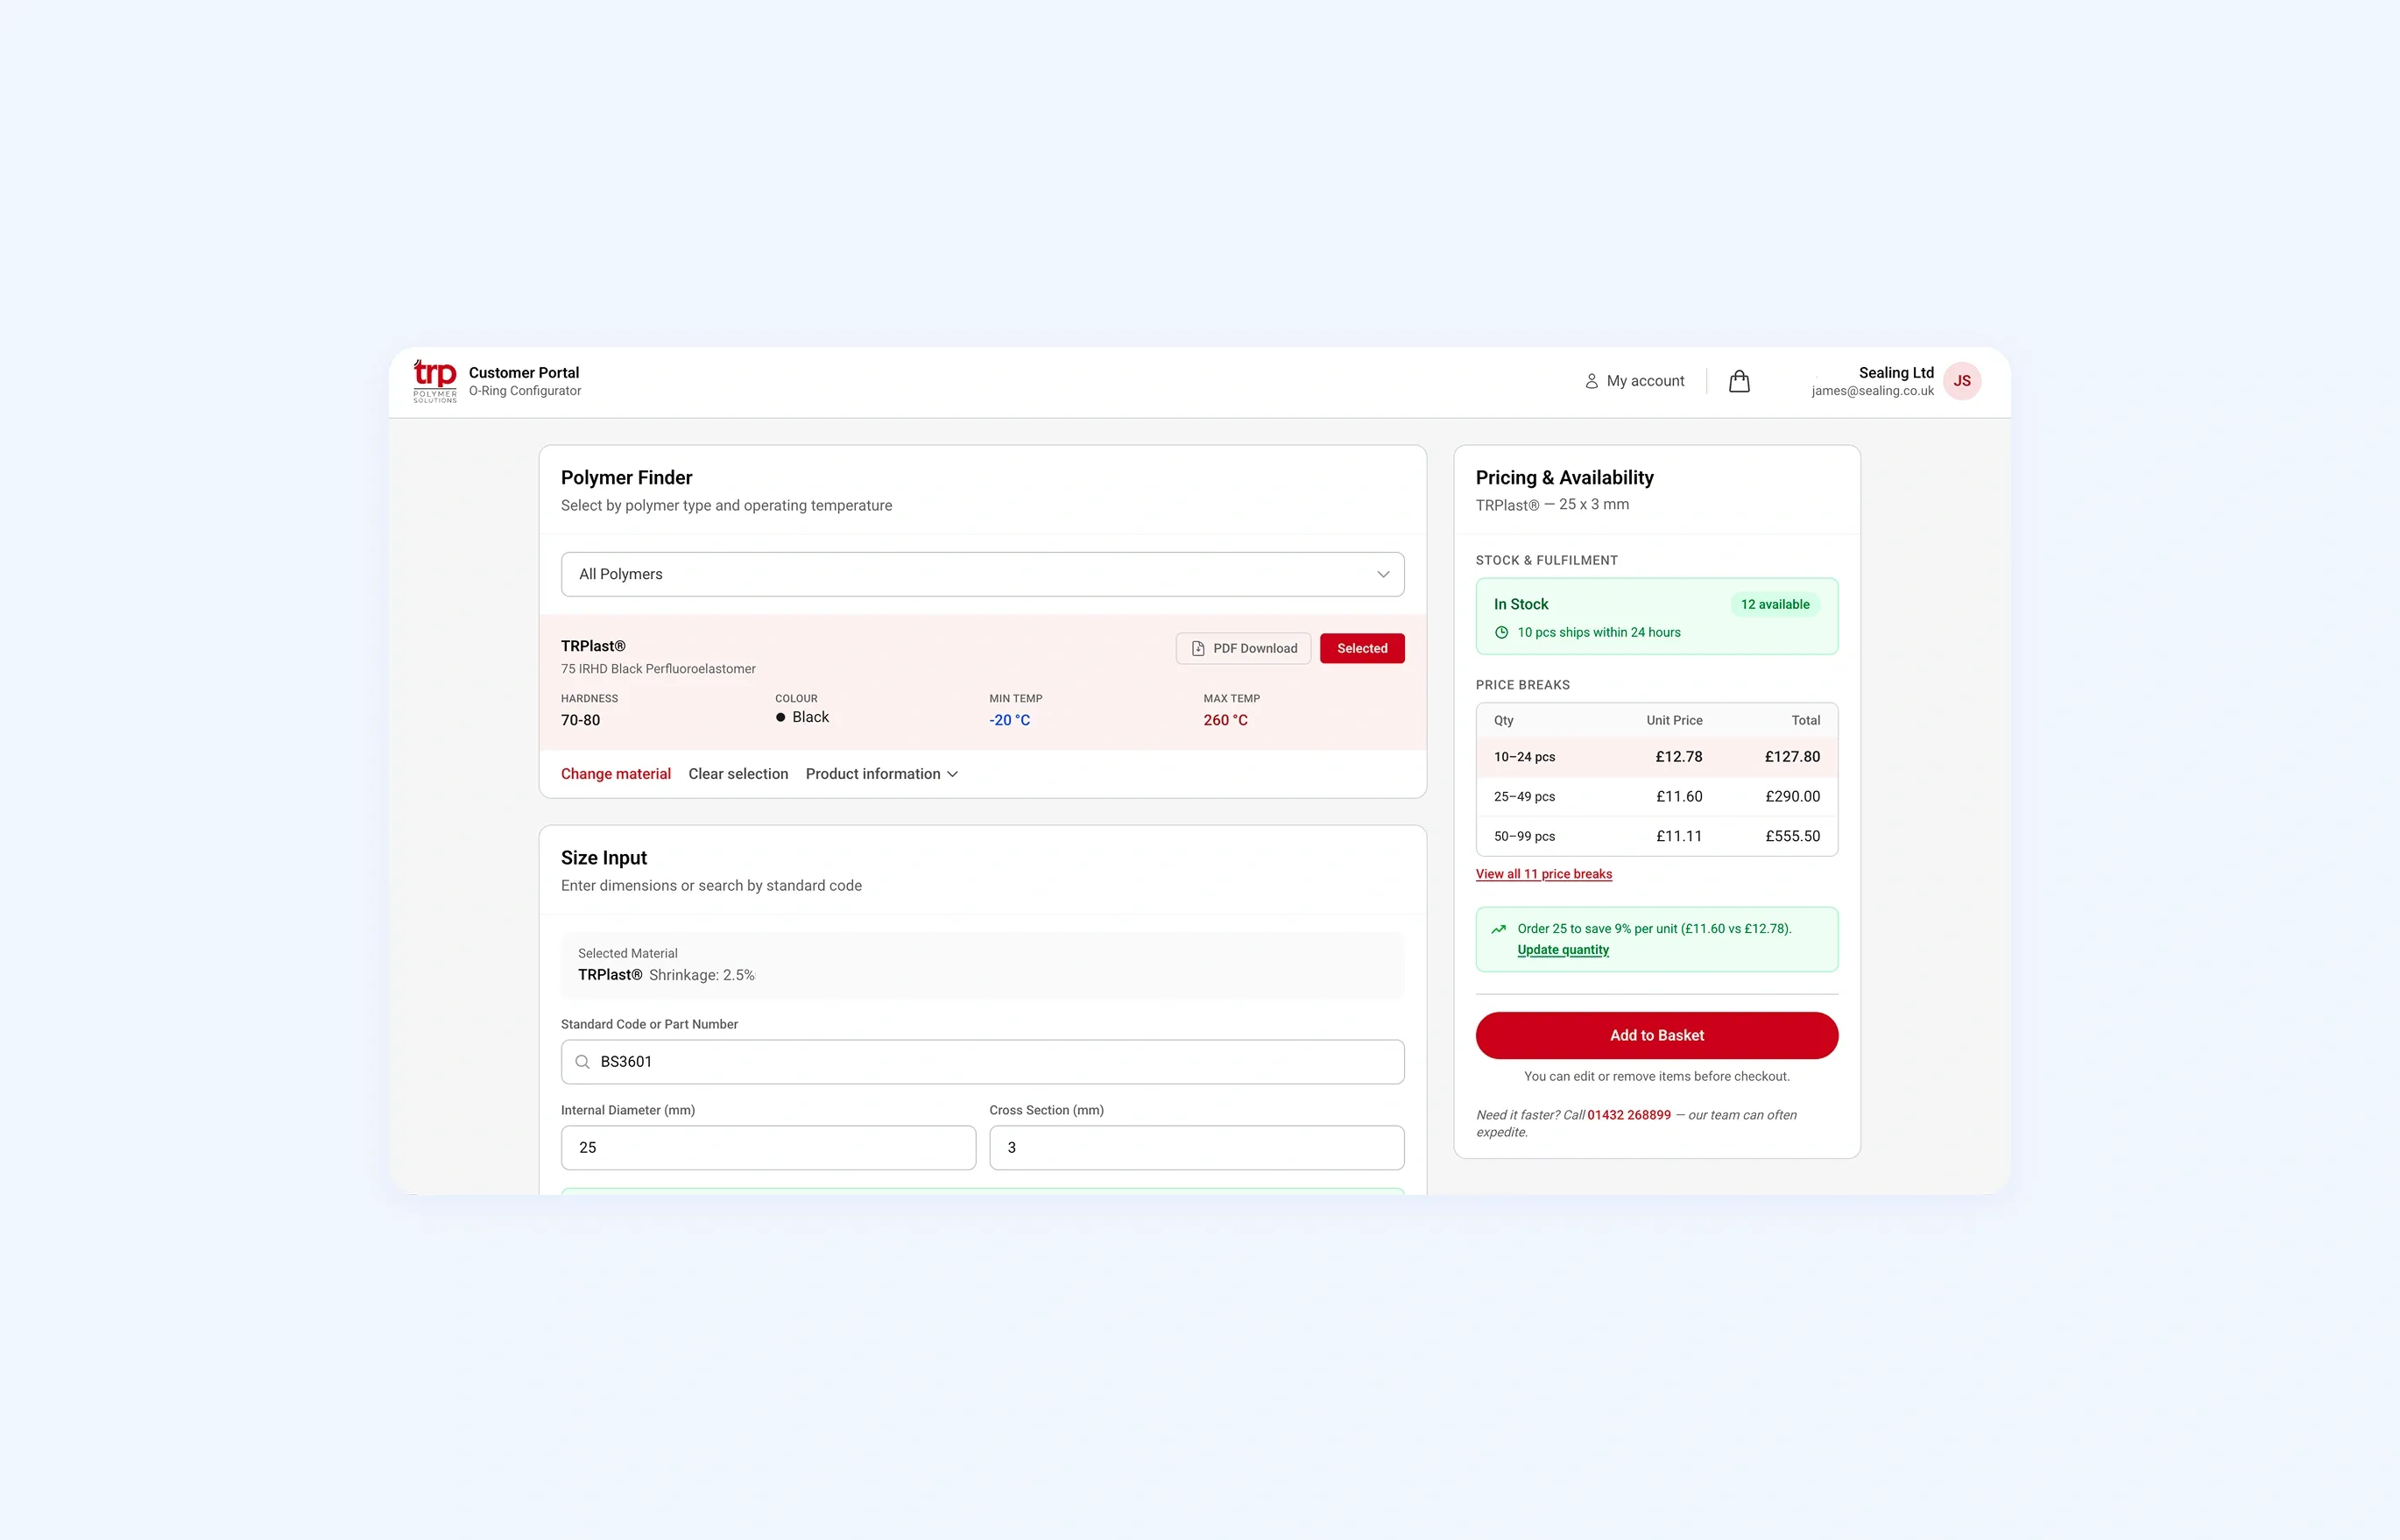Viewport: 2400px width, 1540px height.
Task: Open the shopping basket icon
Action: (1740, 381)
